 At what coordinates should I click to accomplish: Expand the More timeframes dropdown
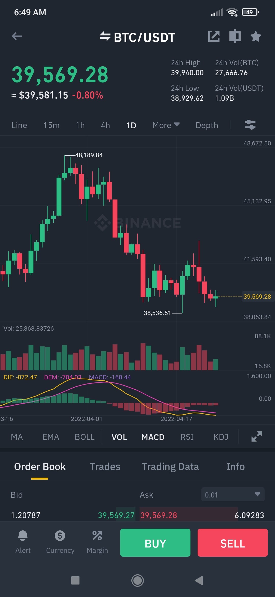click(x=166, y=125)
